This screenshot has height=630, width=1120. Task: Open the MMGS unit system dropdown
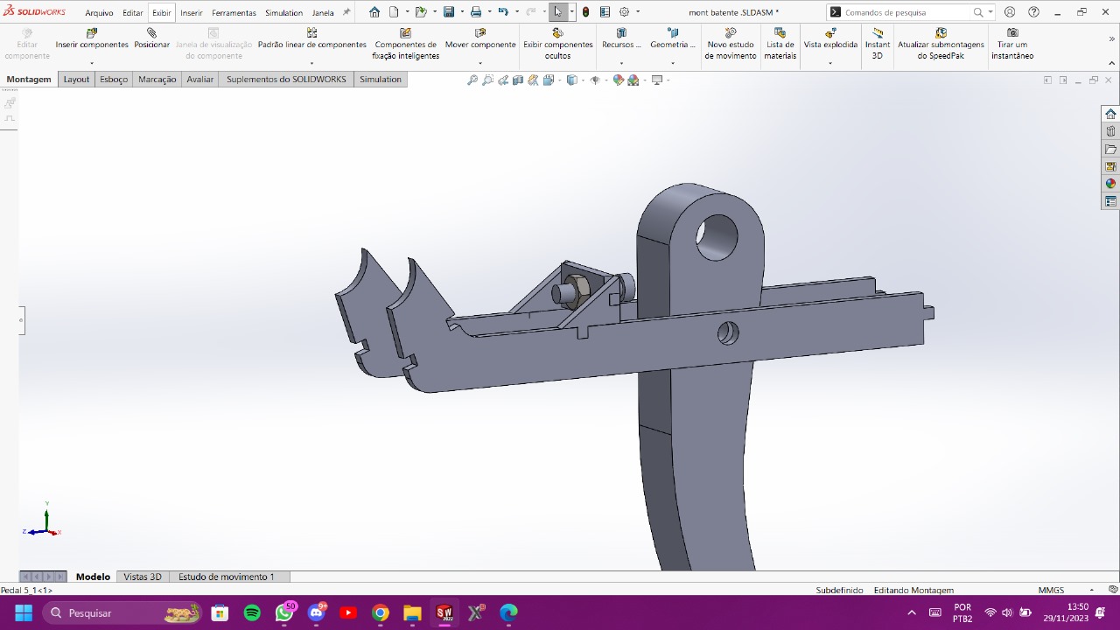1091,591
